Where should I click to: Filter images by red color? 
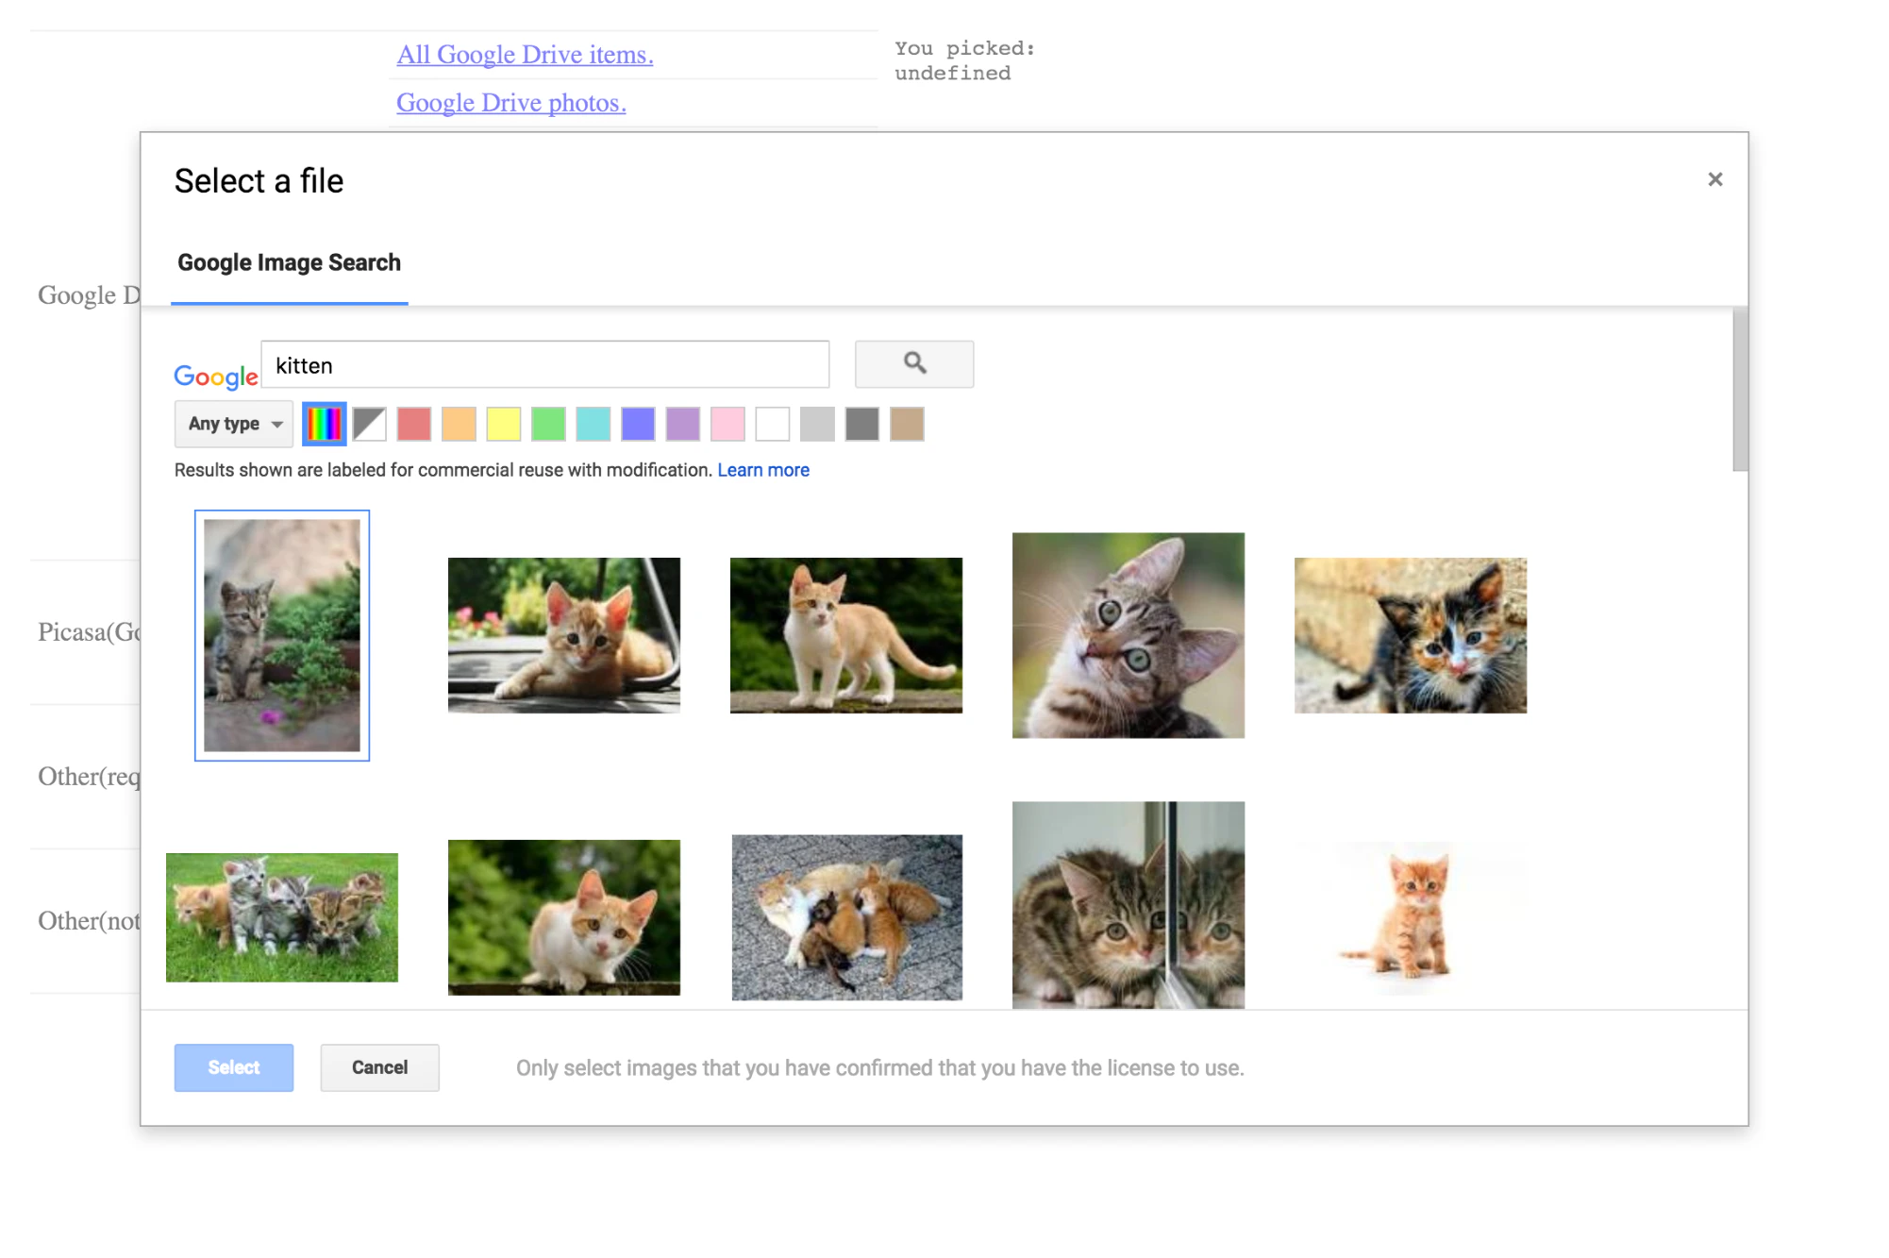pyautogui.click(x=414, y=424)
